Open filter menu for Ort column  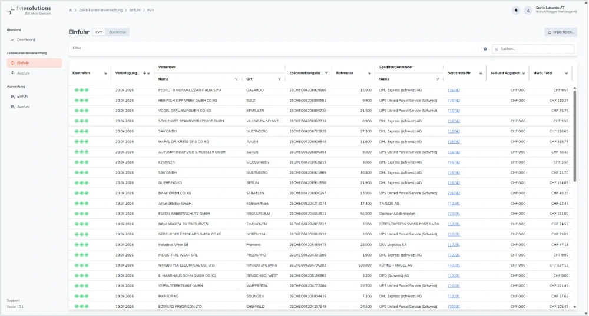point(279,79)
